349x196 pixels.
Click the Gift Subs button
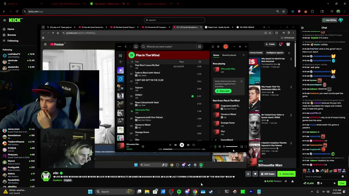(267, 174)
